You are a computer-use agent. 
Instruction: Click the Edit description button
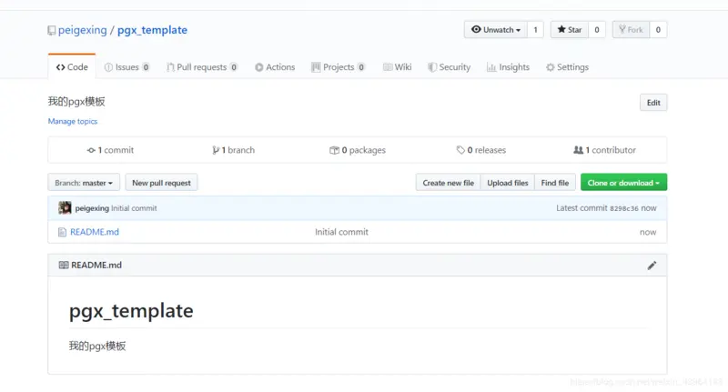click(653, 103)
